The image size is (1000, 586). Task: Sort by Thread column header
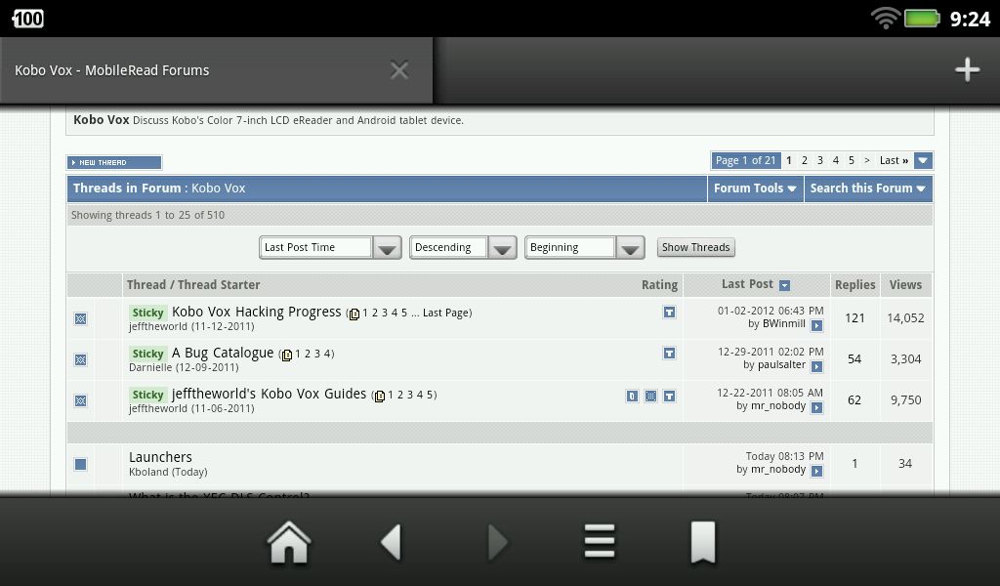146,285
